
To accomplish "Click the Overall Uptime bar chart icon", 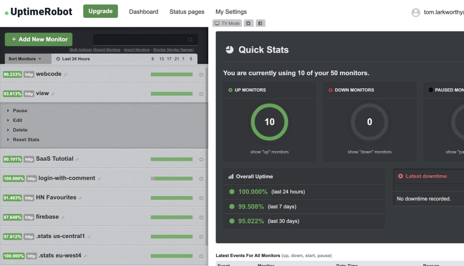I will pos(231,176).
